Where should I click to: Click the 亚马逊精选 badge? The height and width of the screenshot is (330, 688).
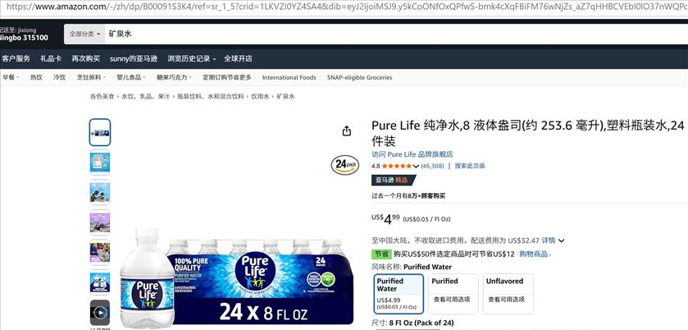coord(393,180)
